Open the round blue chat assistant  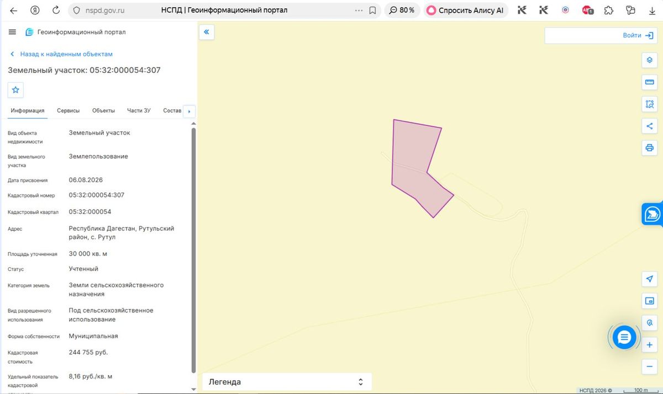624,337
